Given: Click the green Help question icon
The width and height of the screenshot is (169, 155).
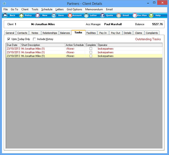Looking at the screenshot, I should point(151,15).
